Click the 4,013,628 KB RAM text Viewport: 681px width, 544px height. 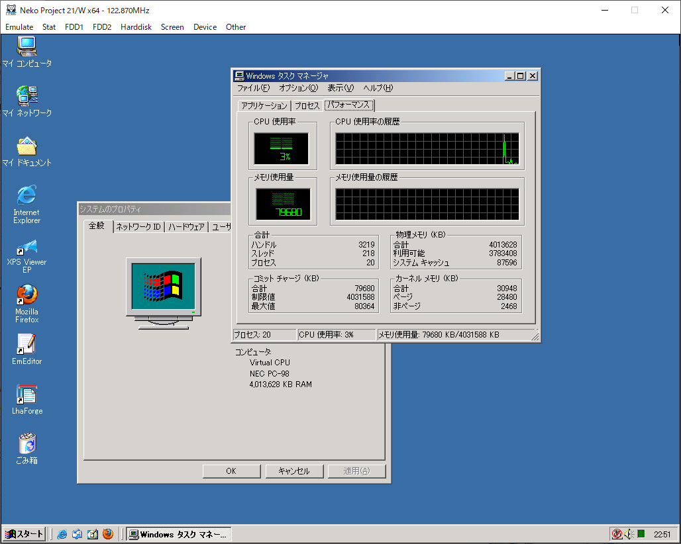[x=281, y=385]
